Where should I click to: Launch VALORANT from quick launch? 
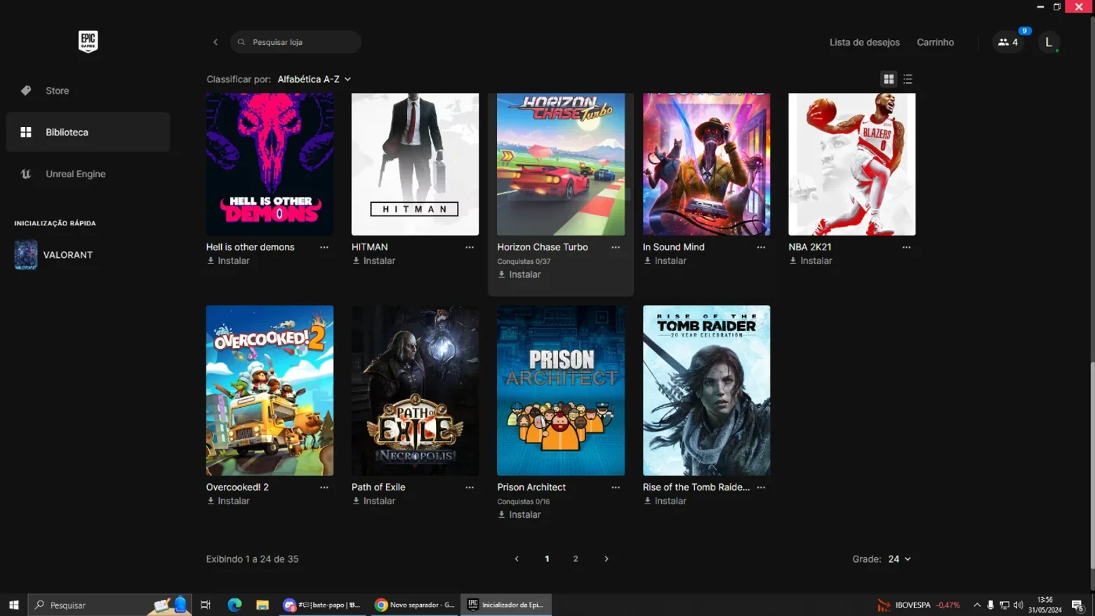pos(54,255)
